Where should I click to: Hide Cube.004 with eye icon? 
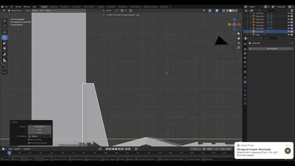tap(289, 16)
